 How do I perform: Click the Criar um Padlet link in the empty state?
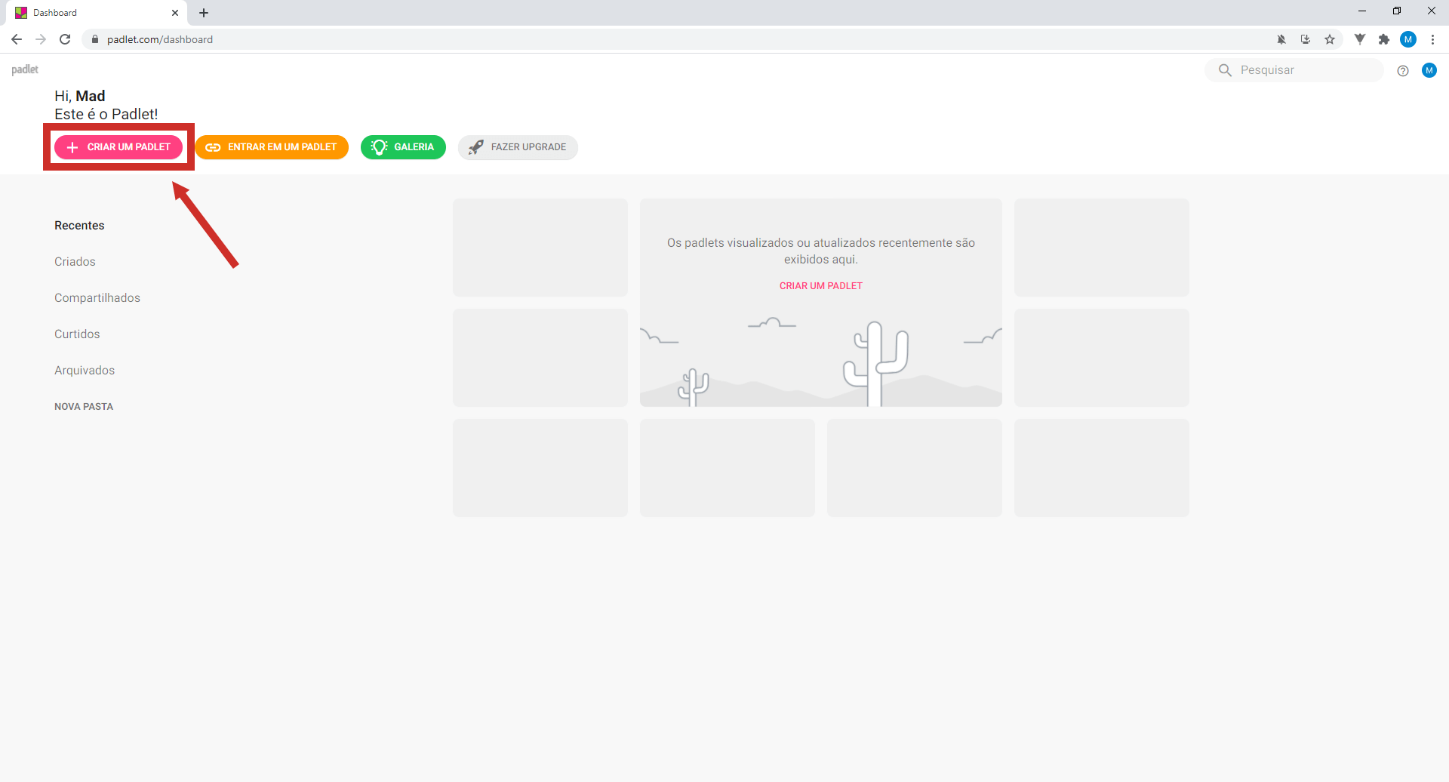pyautogui.click(x=821, y=286)
